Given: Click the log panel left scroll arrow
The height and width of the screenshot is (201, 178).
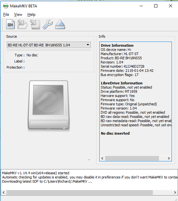Looking at the screenshot, I should [x=4, y=192].
